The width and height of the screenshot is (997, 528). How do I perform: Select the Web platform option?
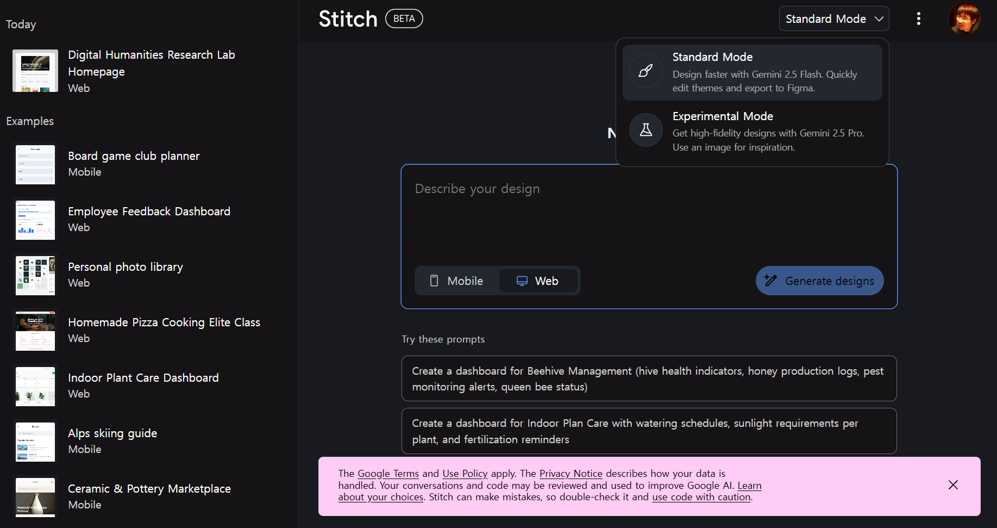538,281
